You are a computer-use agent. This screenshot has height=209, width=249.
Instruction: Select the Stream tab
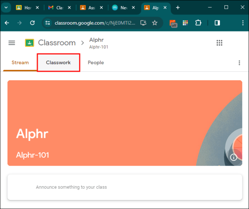20,63
